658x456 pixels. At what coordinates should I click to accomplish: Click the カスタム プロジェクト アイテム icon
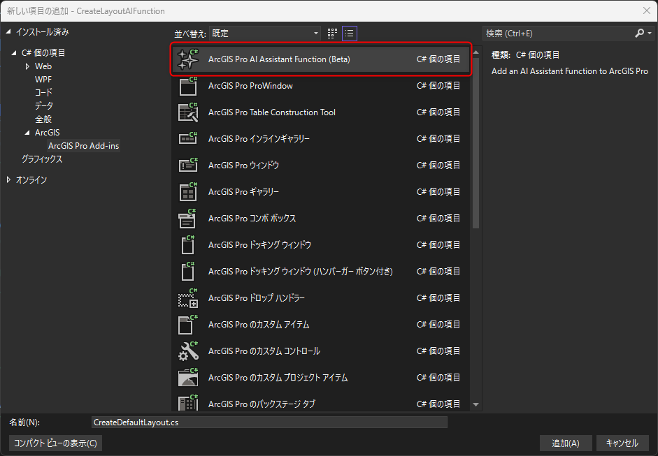[x=187, y=378]
